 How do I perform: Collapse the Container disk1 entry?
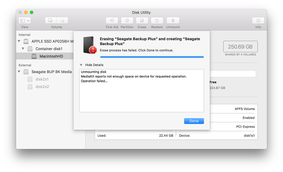pos(23,49)
